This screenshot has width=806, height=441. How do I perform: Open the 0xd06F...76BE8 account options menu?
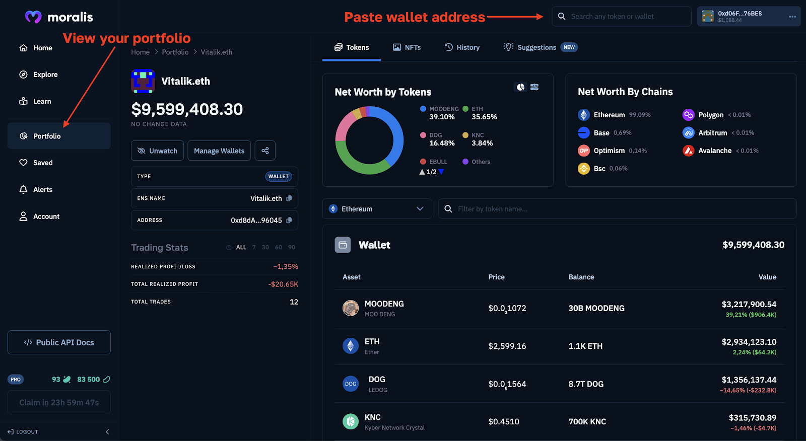[792, 17]
